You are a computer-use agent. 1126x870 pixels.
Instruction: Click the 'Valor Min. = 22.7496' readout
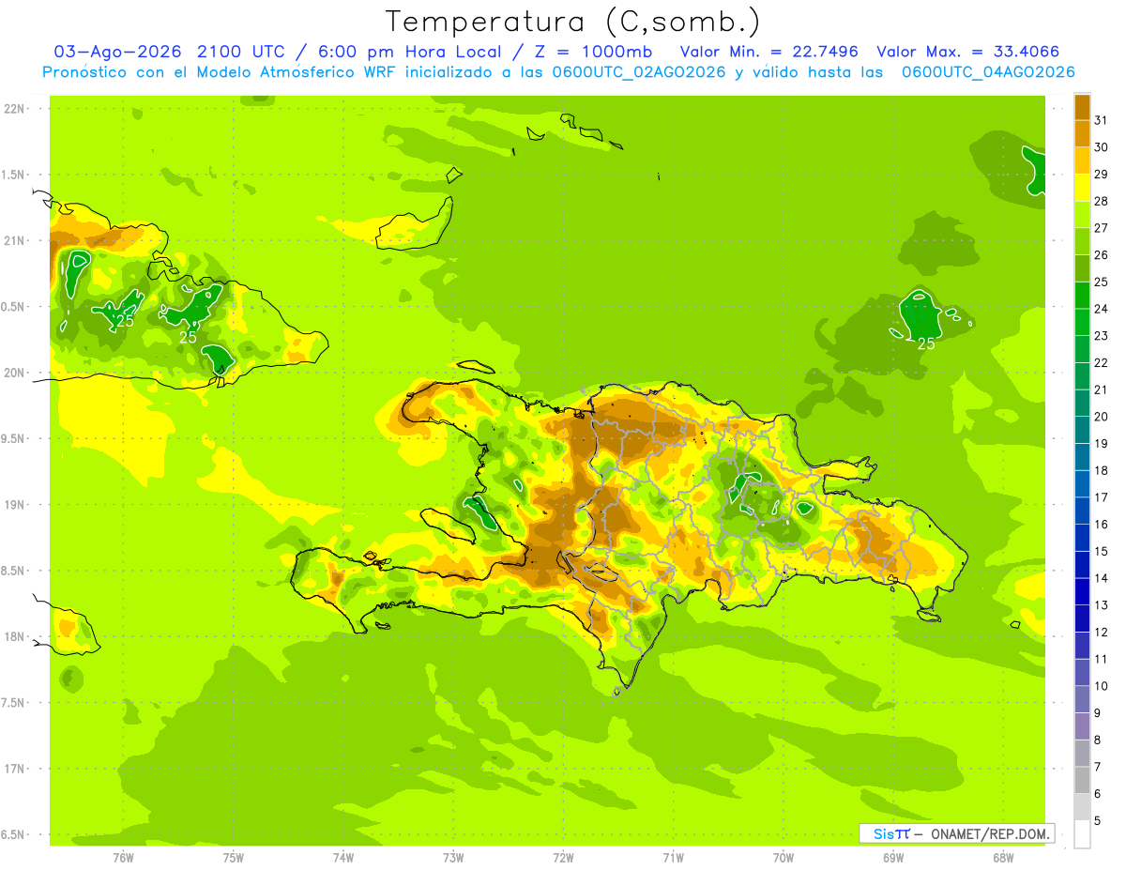click(768, 52)
